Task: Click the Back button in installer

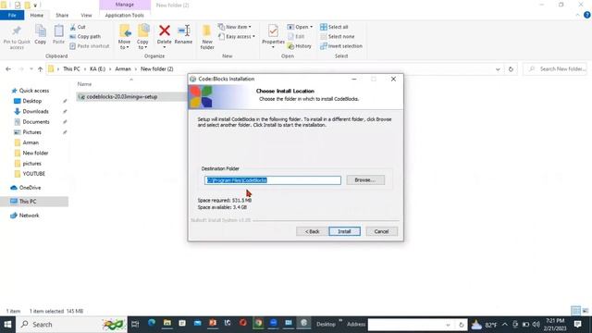Action: (312, 231)
